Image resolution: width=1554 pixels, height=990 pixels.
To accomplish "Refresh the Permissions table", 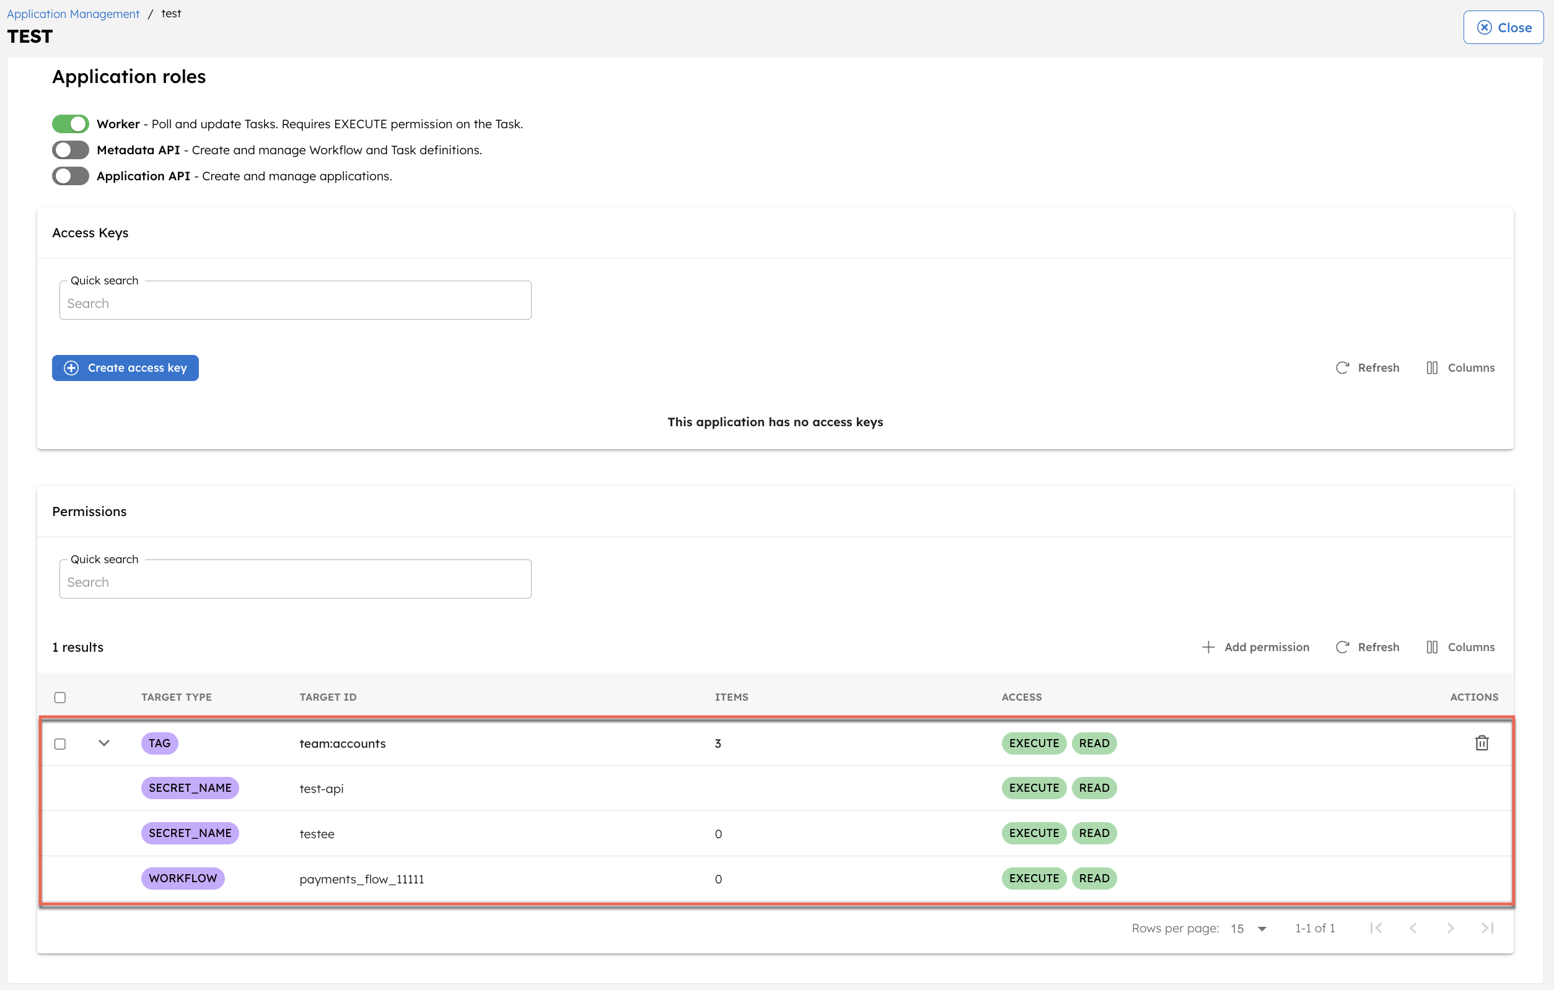I will pos(1367,647).
